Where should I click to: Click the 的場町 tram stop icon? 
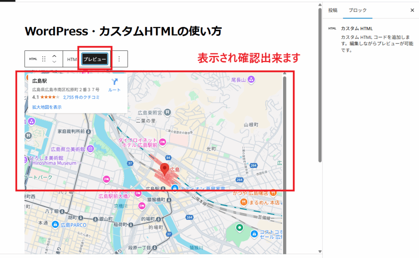pyautogui.click(x=158, y=219)
